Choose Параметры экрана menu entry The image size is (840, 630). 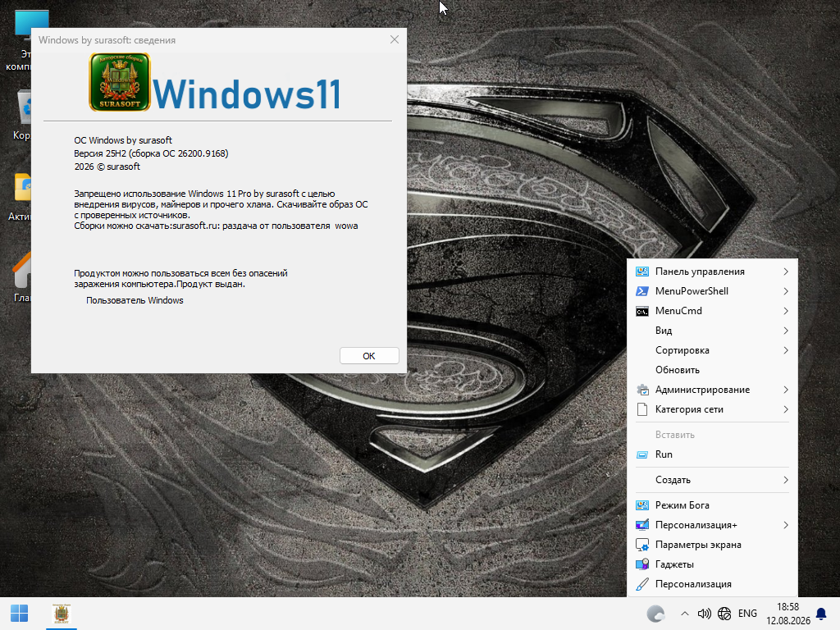(x=712, y=545)
